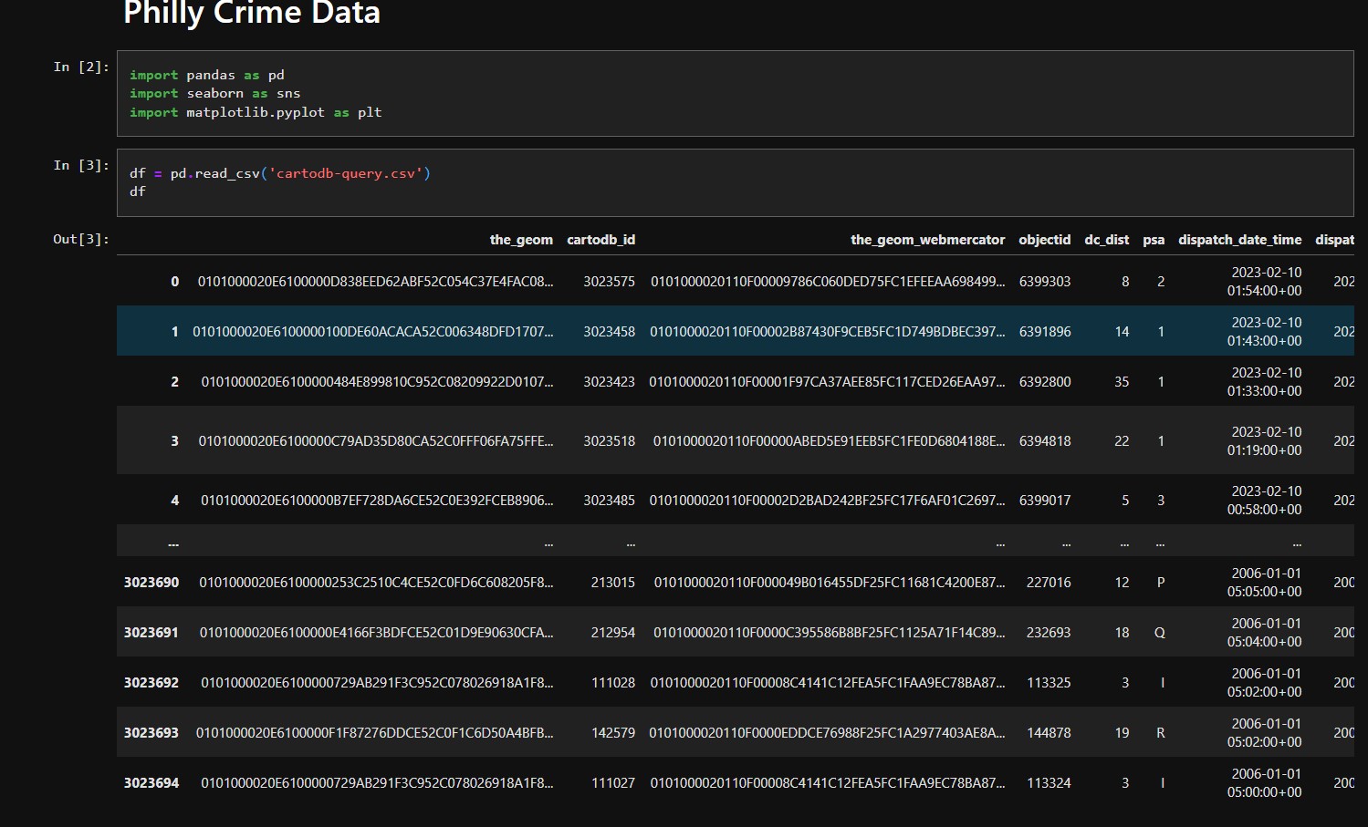Image resolution: width=1368 pixels, height=827 pixels.
Task: Click cartodb_id value 3023423
Action: (x=609, y=382)
